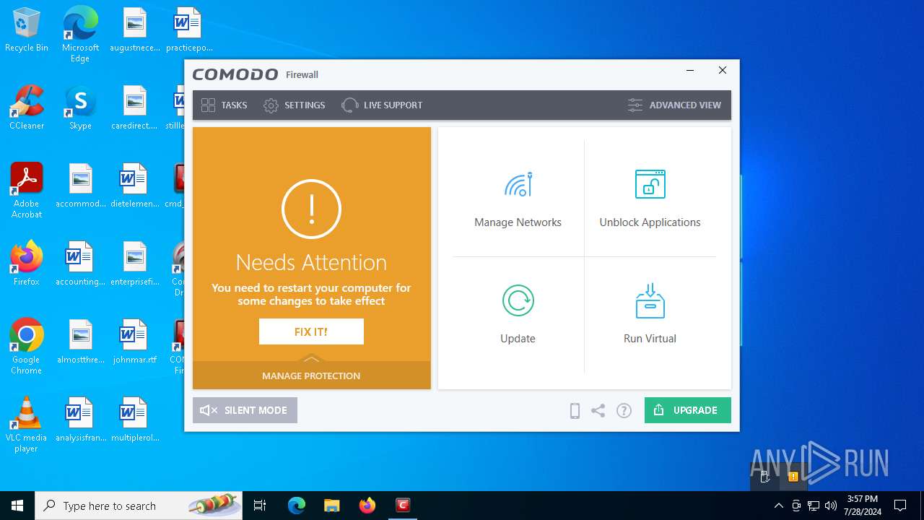Open help question mark icon
This screenshot has height=520, width=924.
(624, 410)
